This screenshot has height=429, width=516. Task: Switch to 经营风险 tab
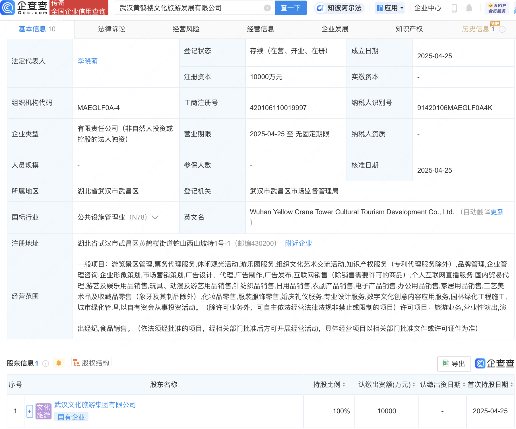coord(186,29)
